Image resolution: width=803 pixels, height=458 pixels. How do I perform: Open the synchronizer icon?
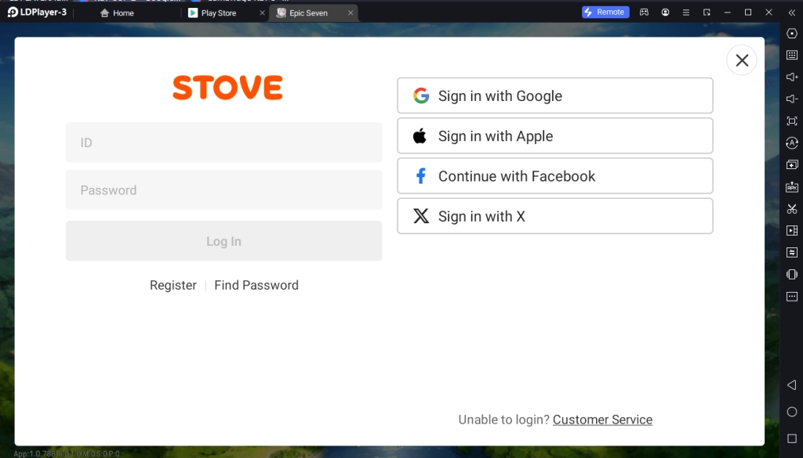pos(792,253)
